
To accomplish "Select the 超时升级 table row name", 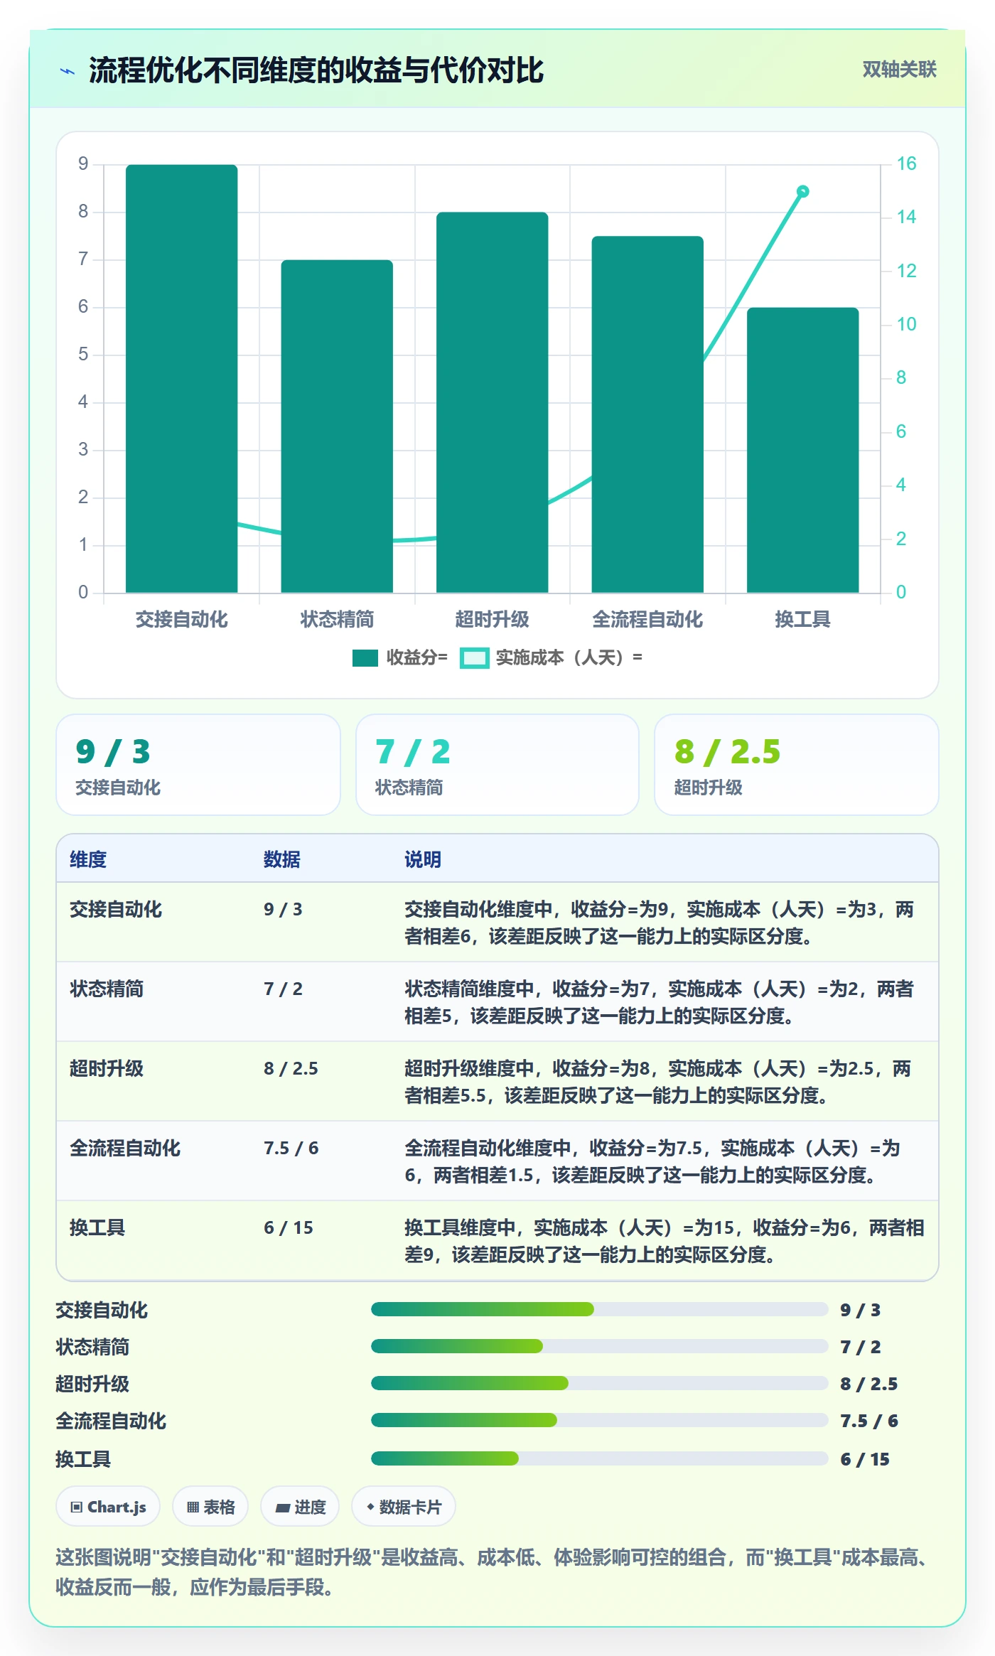I will point(107,1068).
